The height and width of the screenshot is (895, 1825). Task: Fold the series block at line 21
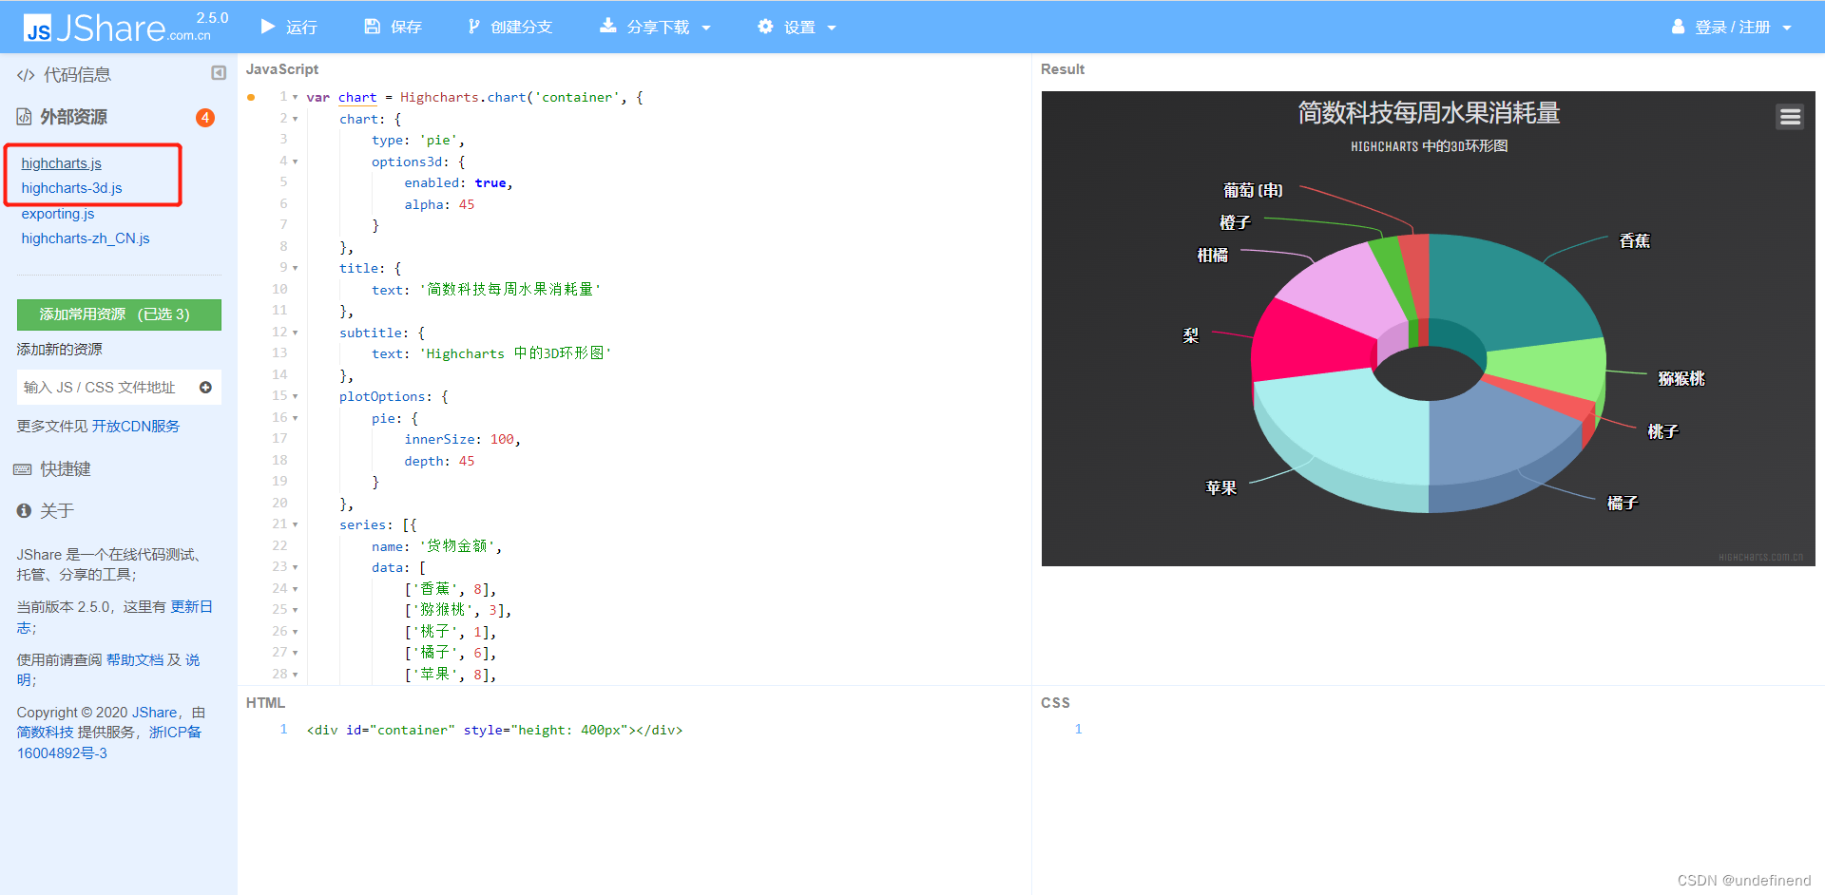point(296,524)
